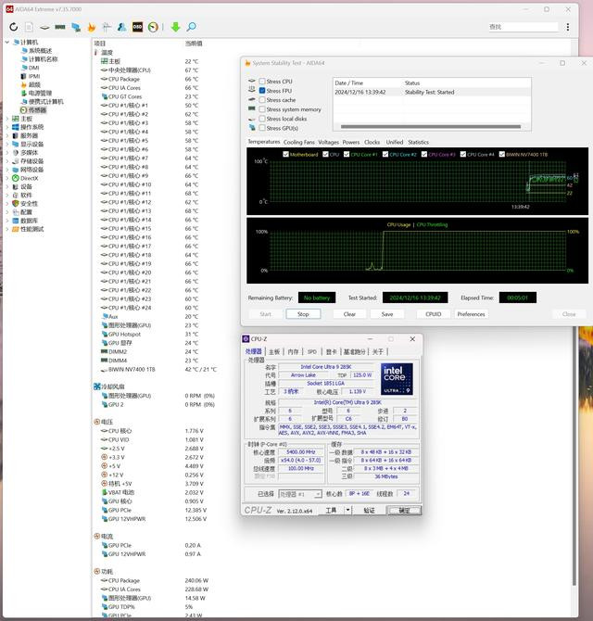Uncheck the Stress FPU checkbox
This screenshot has width=593, height=621.
(x=262, y=91)
